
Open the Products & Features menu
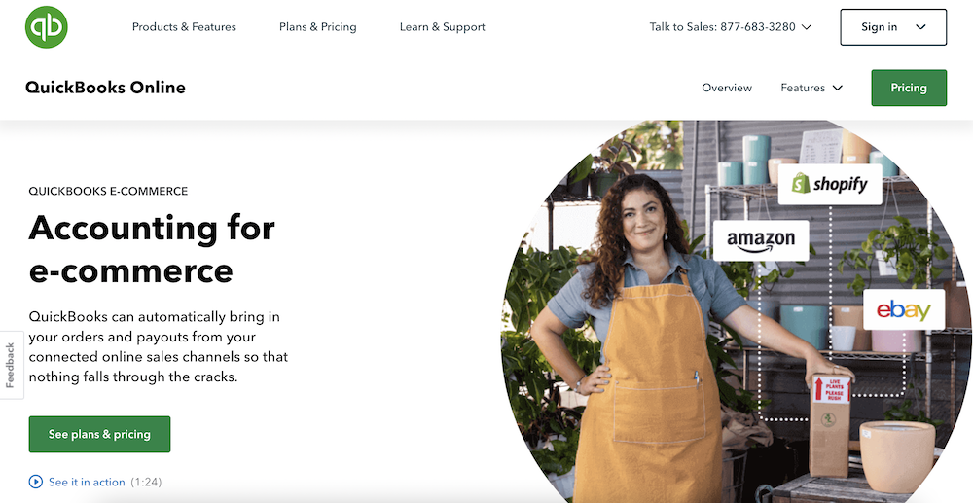[184, 27]
